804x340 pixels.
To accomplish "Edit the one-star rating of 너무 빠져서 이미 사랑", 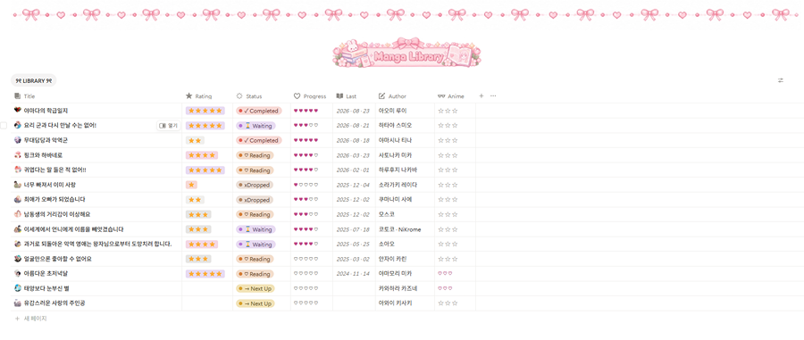I will click(191, 185).
